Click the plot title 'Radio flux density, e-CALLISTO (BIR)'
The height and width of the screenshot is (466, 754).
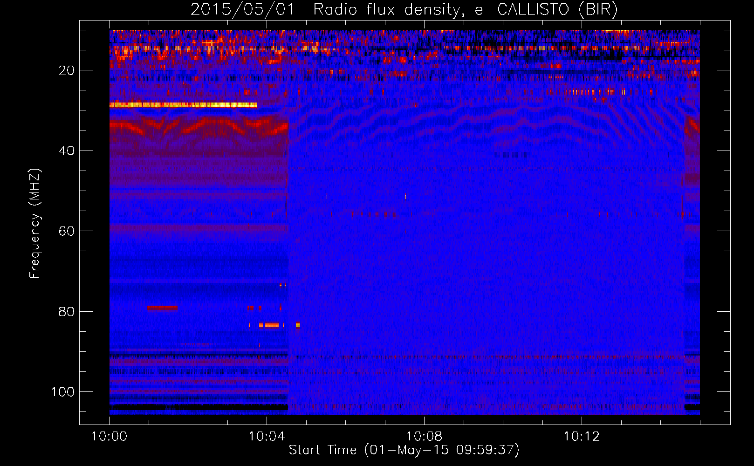click(x=465, y=9)
